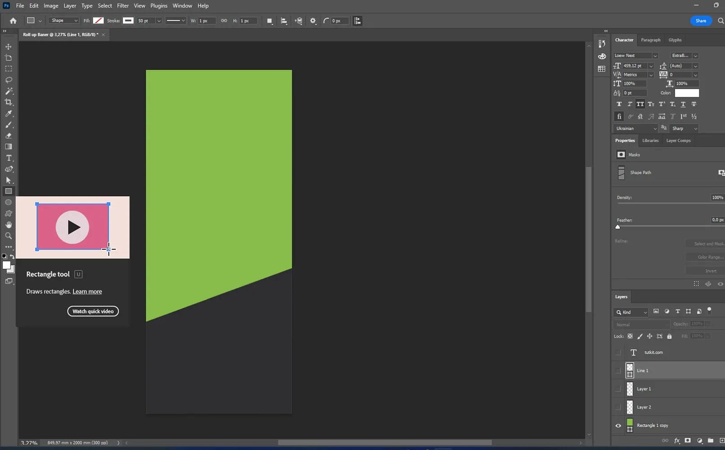Viewport: 725px width, 450px height.
Task: Select the Rectangular Marquee tool
Action: coord(9,69)
